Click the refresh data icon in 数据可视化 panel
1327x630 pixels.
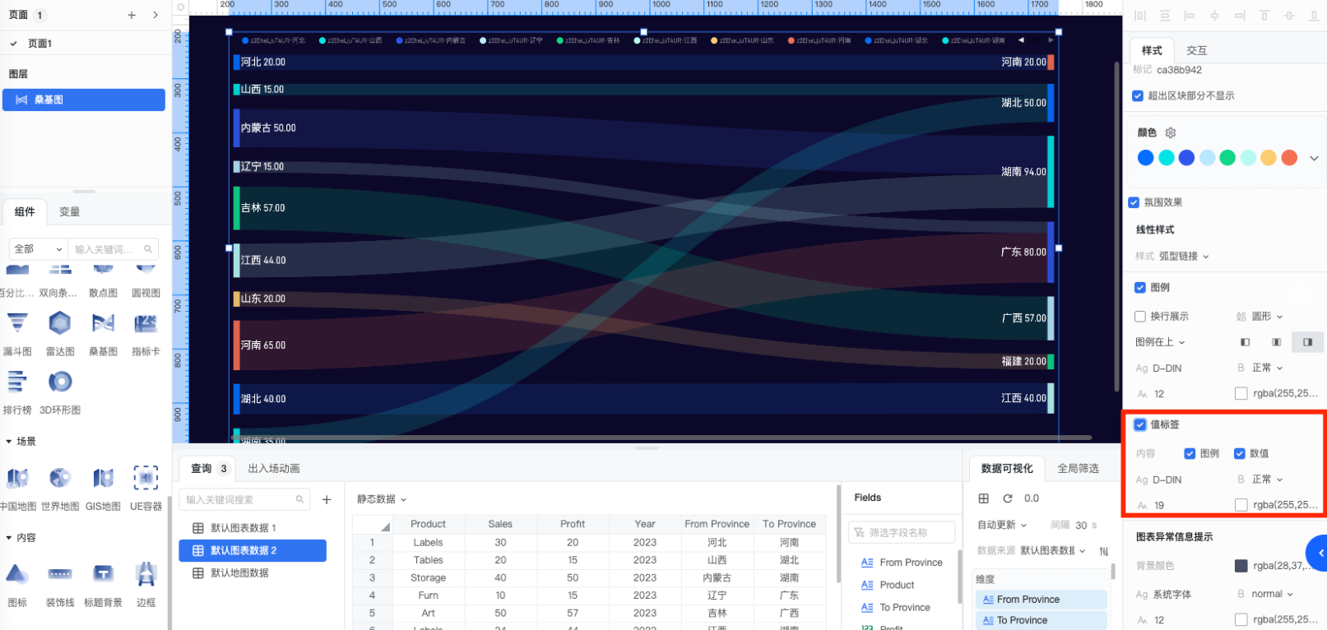point(1008,498)
